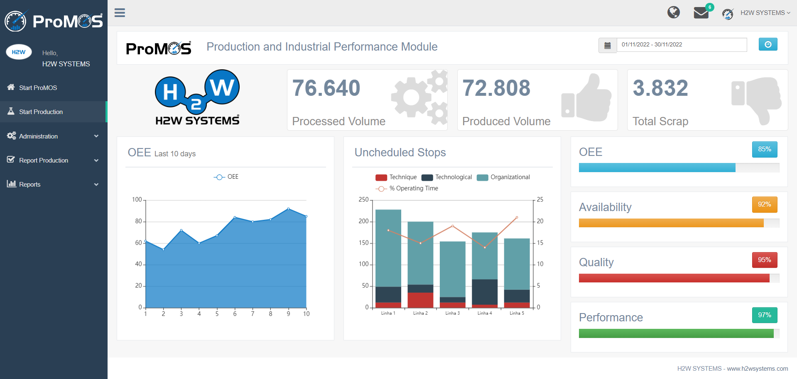The width and height of the screenshot is (797, 379).
Task: Click the home icon beside Start ProMOS
Action: [11, 87]
